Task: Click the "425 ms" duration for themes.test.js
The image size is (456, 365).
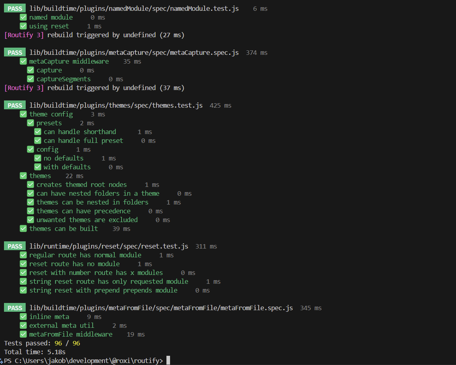Action: (x=221, y=105)
